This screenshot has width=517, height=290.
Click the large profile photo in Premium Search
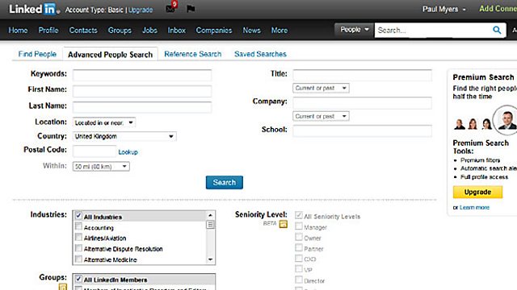(506, 120)
